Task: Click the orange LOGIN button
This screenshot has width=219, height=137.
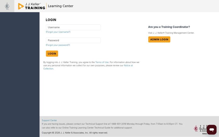Action: 52,54
